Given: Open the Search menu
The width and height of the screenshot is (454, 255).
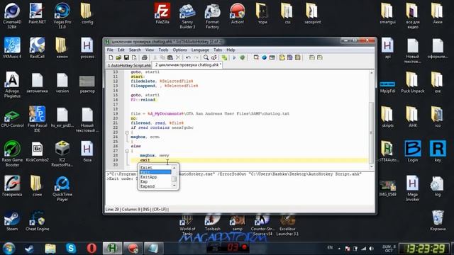Looking at the screenshot, I should (x=135, y=50).
